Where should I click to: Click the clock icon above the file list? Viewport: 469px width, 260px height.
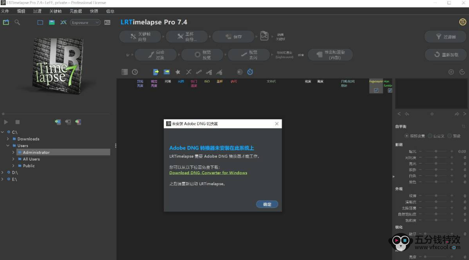[x=135, y=72]
